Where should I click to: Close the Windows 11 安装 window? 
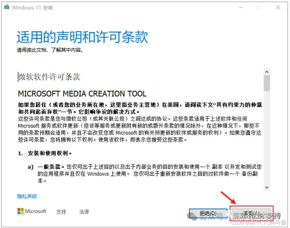(x=278, y=7)
